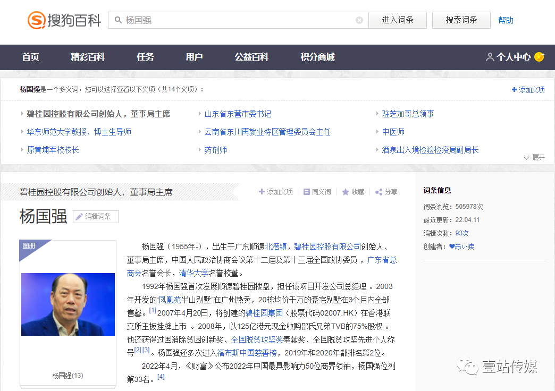Click the 搜索词条 button
Screen dimensions: 555x391
[x=460, y=20]
